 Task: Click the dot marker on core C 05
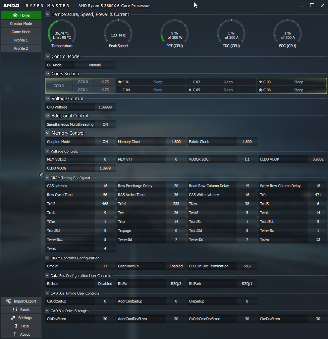(190, 90)
